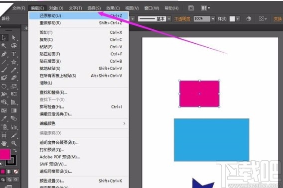Screen dimensions: 283x188
Task: Select the Rotate tool
Action: pos(4,86)
